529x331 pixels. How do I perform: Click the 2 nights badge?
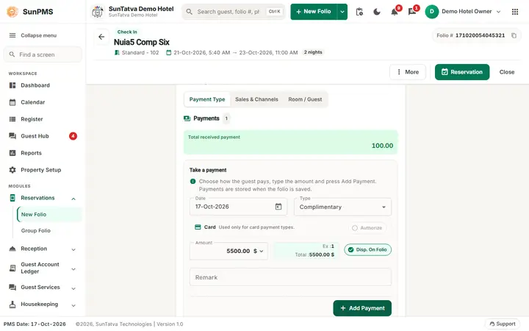313,52
